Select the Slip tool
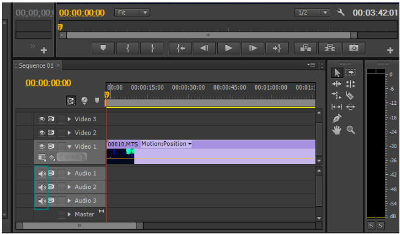The image size is (400, 234). click(337, 107)
